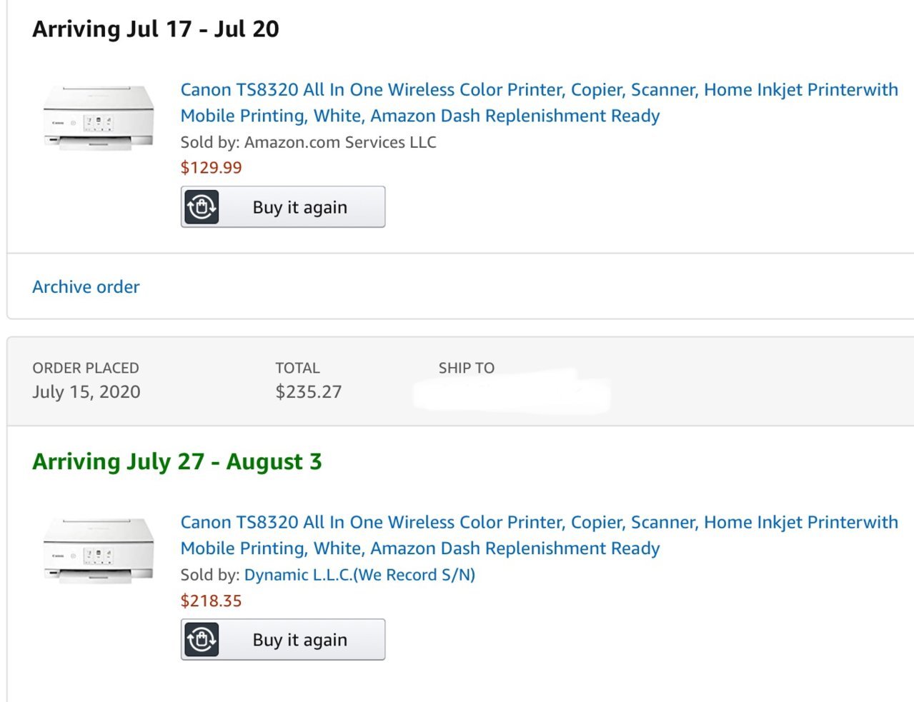The height and width of the screenshot is (702, 914).
Task: Expand the redacted recipient name under SHIP TO
Action: point(512,391)
